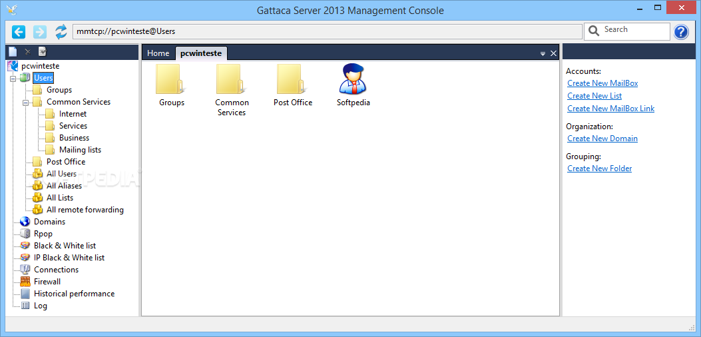
Task: Click the All Lists group icon
Action: (37, 197)
